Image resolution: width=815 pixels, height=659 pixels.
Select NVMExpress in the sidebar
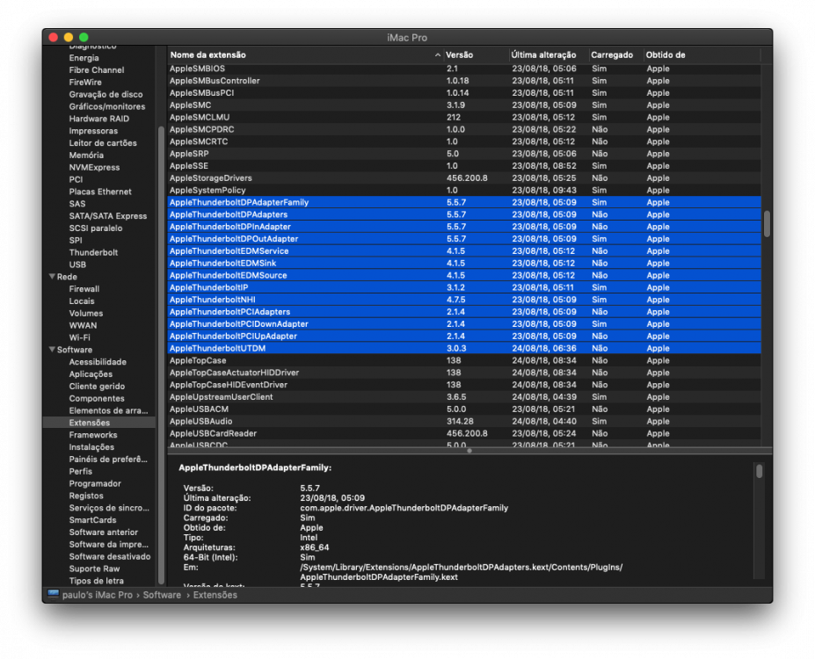coord(94,167)
